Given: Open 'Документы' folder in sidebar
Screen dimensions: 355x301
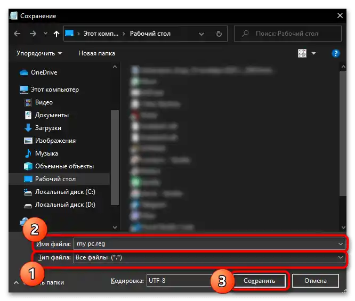Looking at the screenshot, I should (52, 115).
